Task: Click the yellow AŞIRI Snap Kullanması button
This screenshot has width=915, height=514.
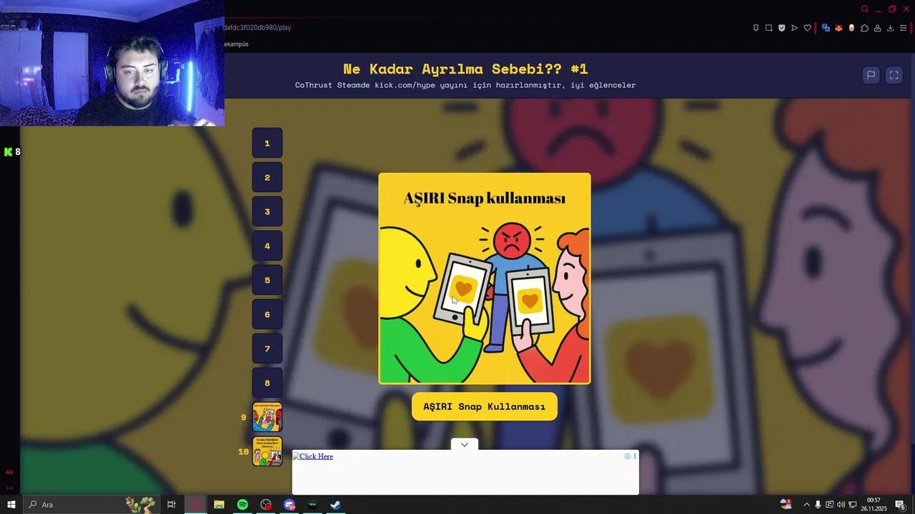Action: 485,406
